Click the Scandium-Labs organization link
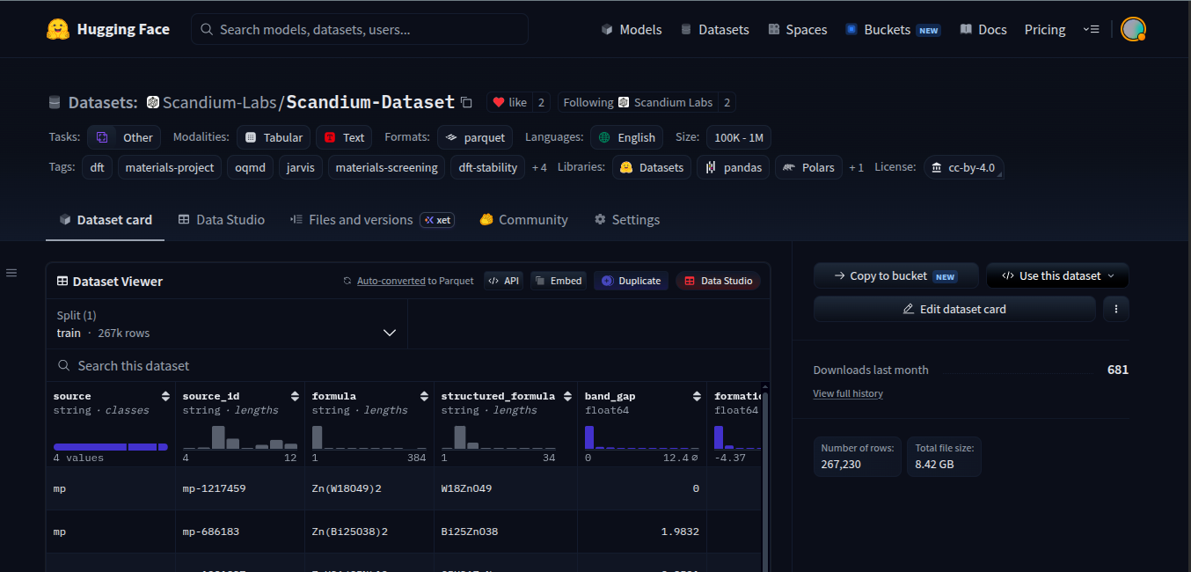The width and height of the screenshot is (1191, 572). pos(220,102)
